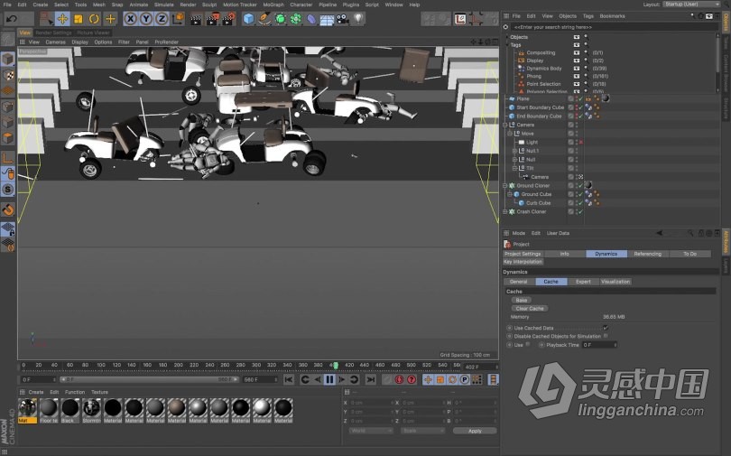Click the coordinate system cube icon
The height and width of the screenshot is (456, 731).
[x=178, y=19]
